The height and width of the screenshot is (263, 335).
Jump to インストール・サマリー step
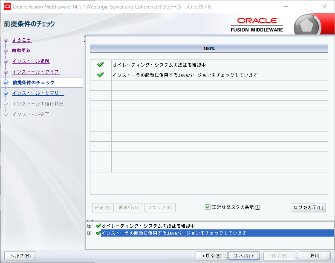pos(38,93)
